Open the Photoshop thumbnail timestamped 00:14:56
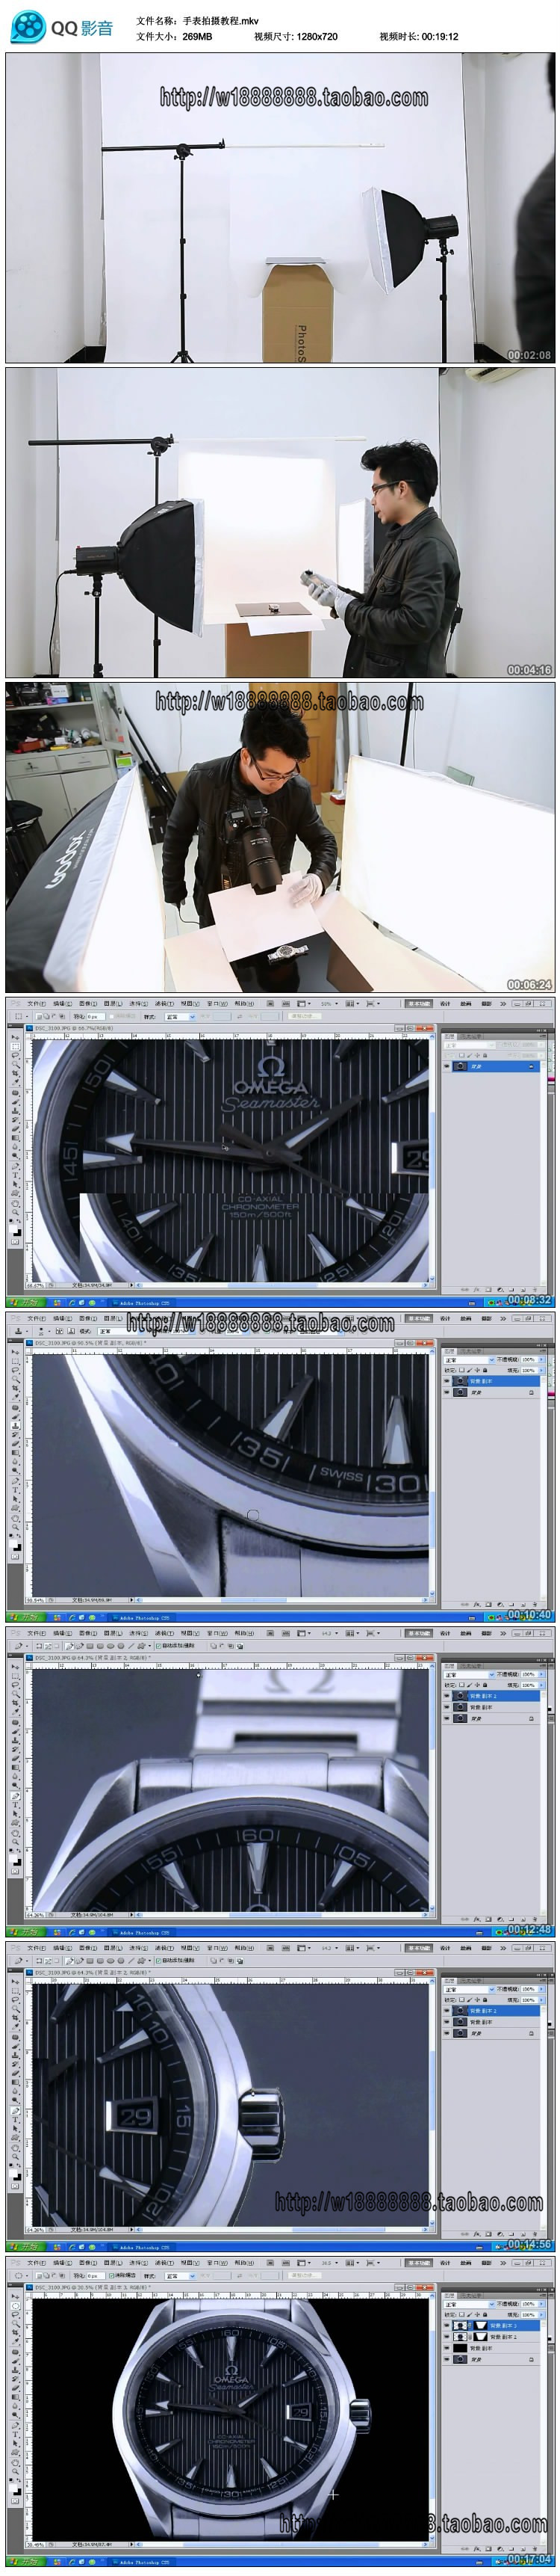The image size is (560, 2576). [279, 2096]
